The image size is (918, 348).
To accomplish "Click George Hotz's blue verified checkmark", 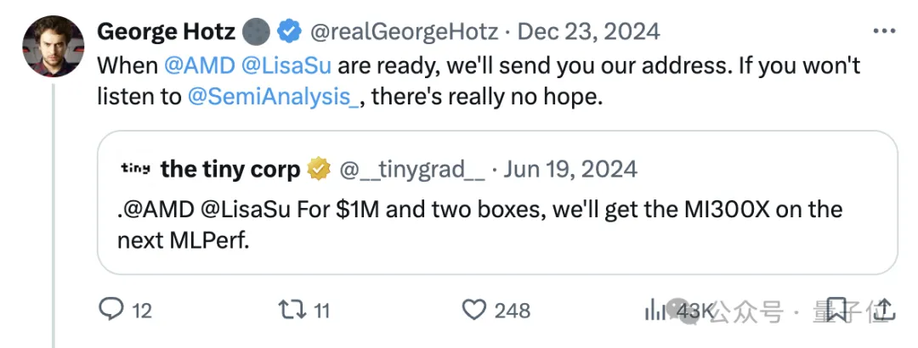I will point(290,32).
